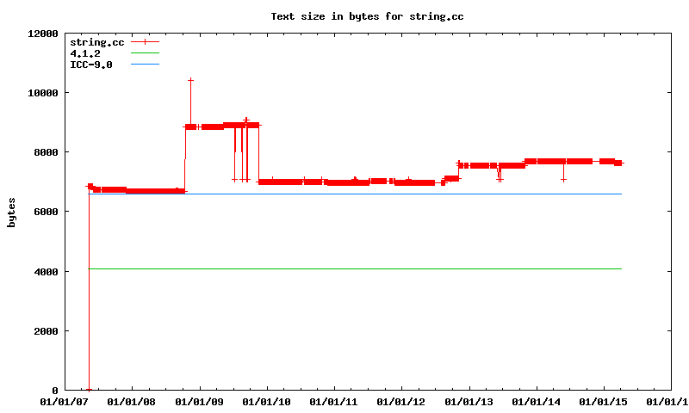This screenshot has width=689, height=413.
Task: Click the 4.1.2 legend label
Action: point(85,53)
